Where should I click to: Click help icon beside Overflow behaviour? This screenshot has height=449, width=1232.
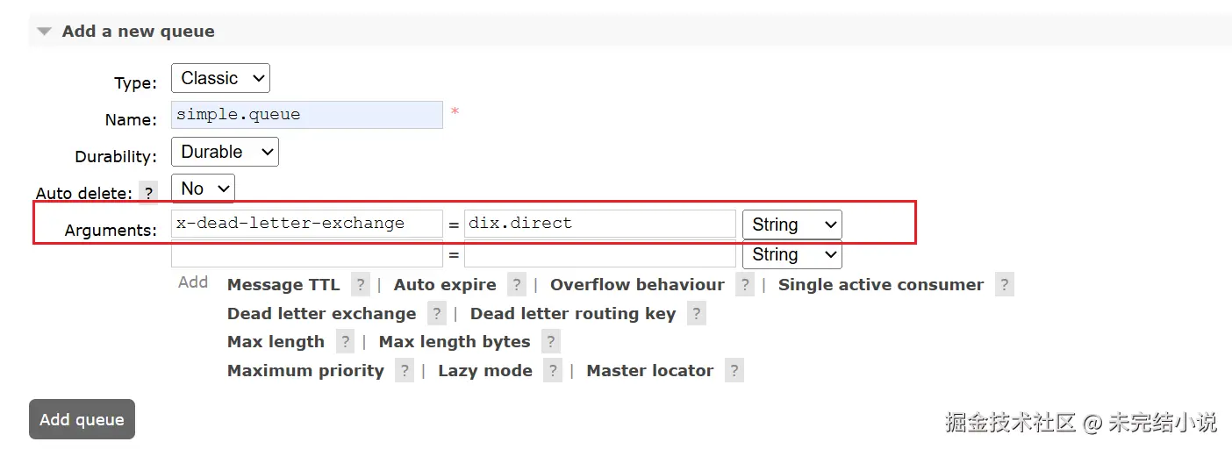click(x=745, y=285)
